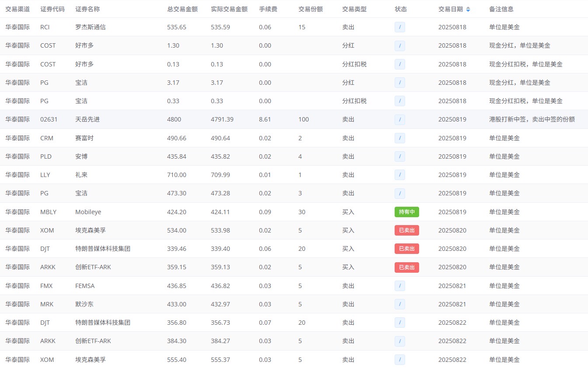This screenshot has width=588, height=368.
Task: Click the 总交易金额 column header
Action: pos(182,9)
